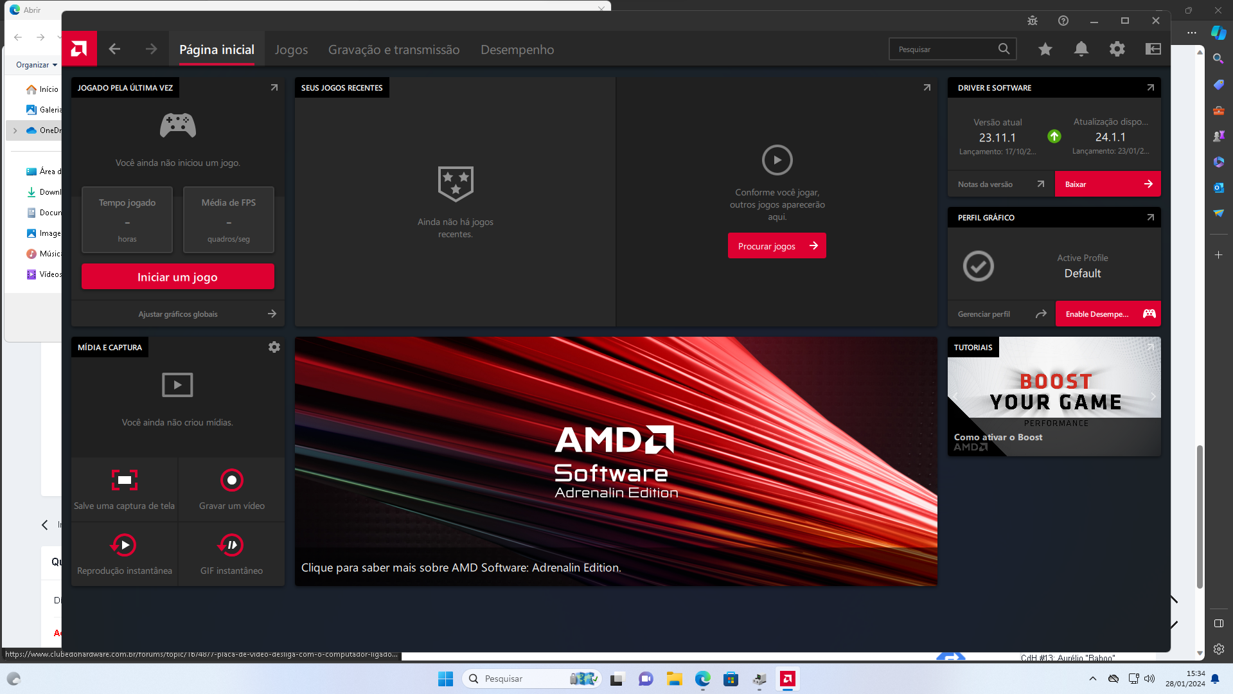Click the Copilot icon in Edge sidebar
Viewport: 1233px width, 694px height.
click(x=1218, y=32)
